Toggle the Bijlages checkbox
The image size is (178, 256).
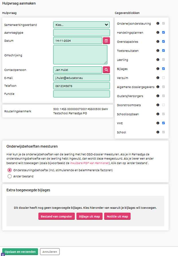[x=163, y=69]
